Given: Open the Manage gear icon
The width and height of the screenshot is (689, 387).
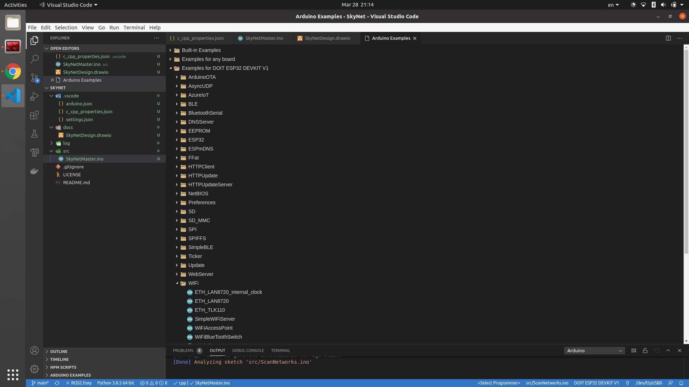Looking at the screenshot, I should pyautogui.click(x=34, y=369).
